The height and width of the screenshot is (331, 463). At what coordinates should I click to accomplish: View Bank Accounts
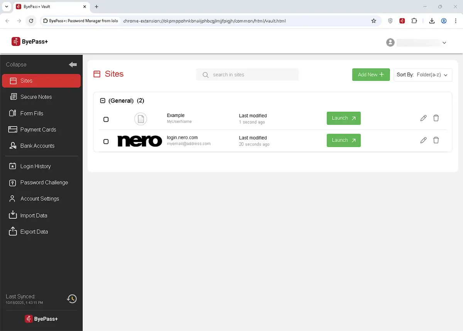pos(37,146)
